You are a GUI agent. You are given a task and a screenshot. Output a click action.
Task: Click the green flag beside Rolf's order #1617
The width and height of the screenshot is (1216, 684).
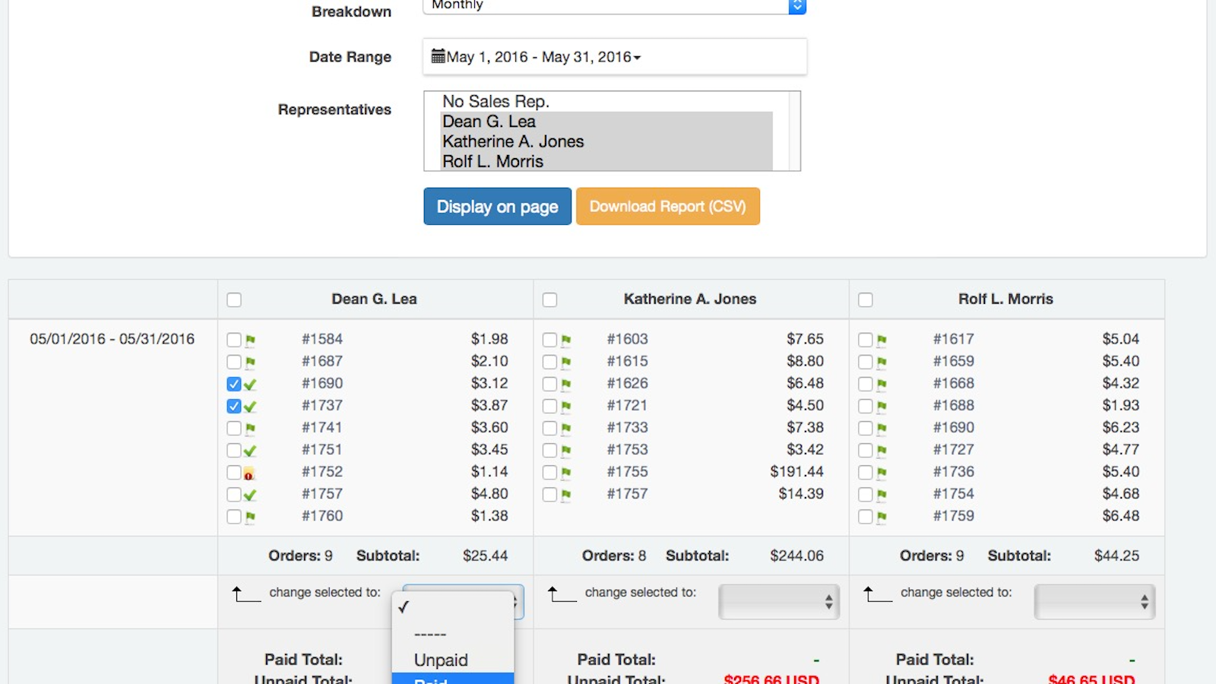click(882, 340)
